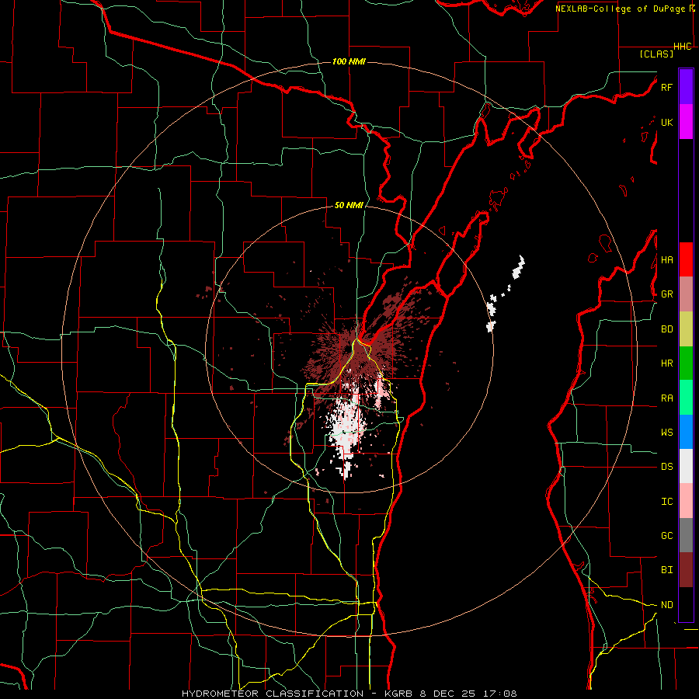Image resolution: width=699 pixels, height=699 pixels.
Task: Click the blue WS legend swatch
Action: (x=686, y=432)
